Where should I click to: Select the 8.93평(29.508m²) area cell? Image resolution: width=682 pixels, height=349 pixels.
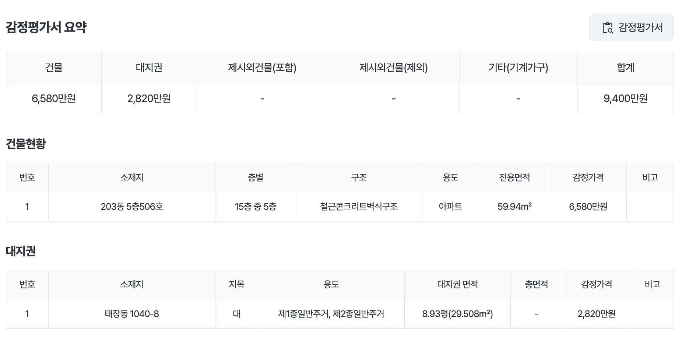click(458, 314)
